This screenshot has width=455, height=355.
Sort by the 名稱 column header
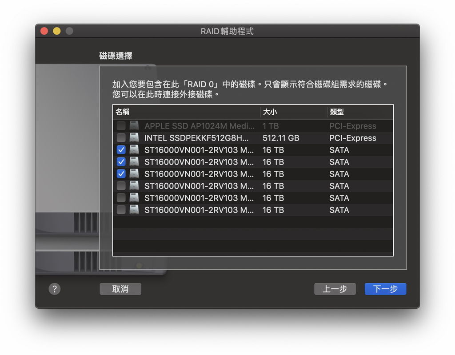pos(186,112)
